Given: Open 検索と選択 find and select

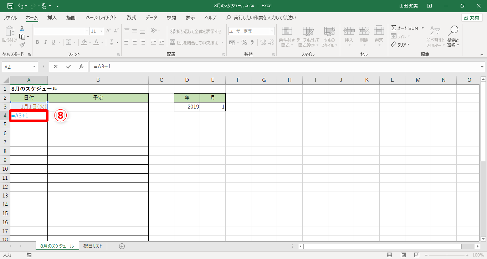Looking at the screenshot, I should tap(453, 37).
